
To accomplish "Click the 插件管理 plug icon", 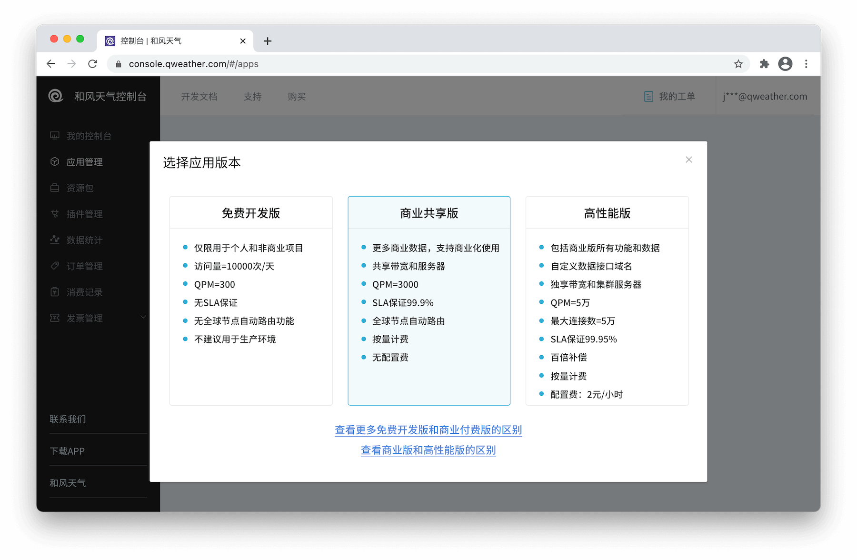I will 55,214.
